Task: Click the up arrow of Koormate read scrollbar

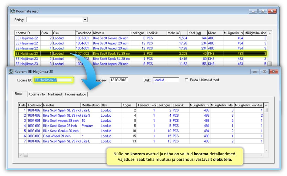Action: [270, 33]
